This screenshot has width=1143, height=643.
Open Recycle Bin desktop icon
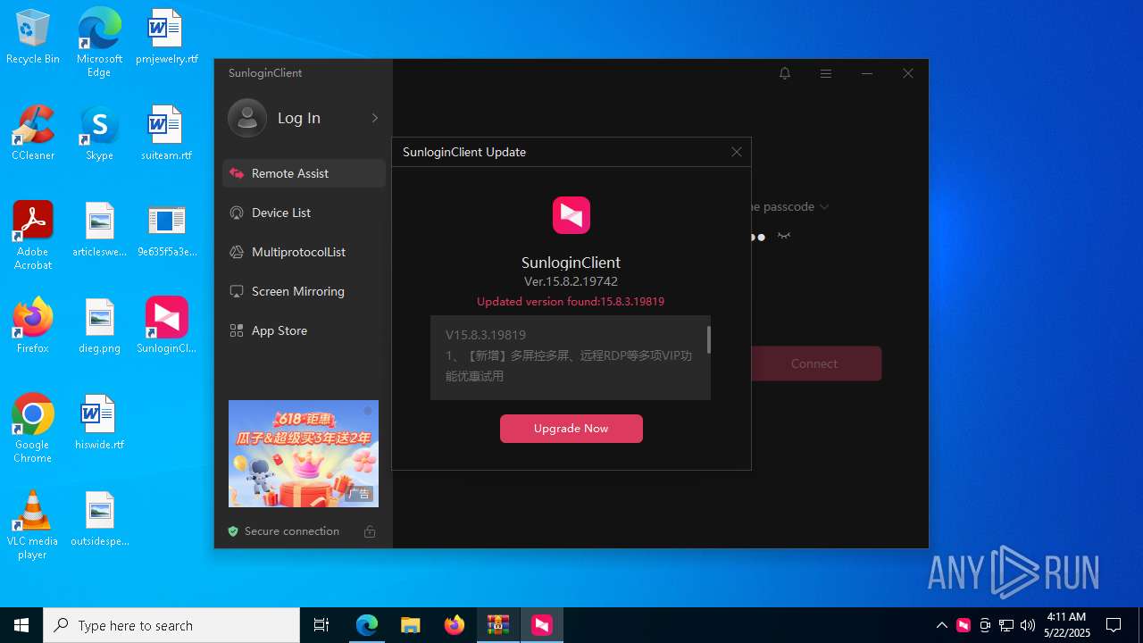33,38
